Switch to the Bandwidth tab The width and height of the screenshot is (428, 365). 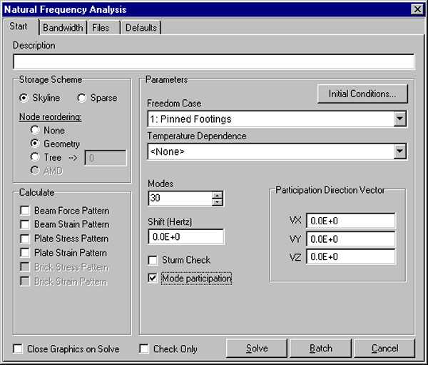point(63,28)
